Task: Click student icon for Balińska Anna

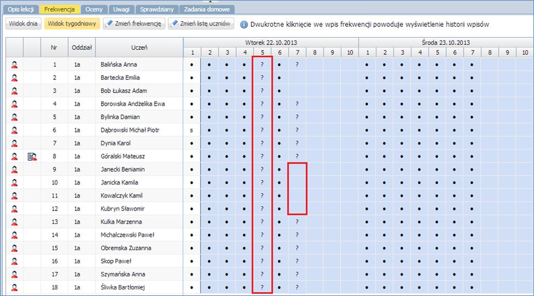Action: (14, 65)
